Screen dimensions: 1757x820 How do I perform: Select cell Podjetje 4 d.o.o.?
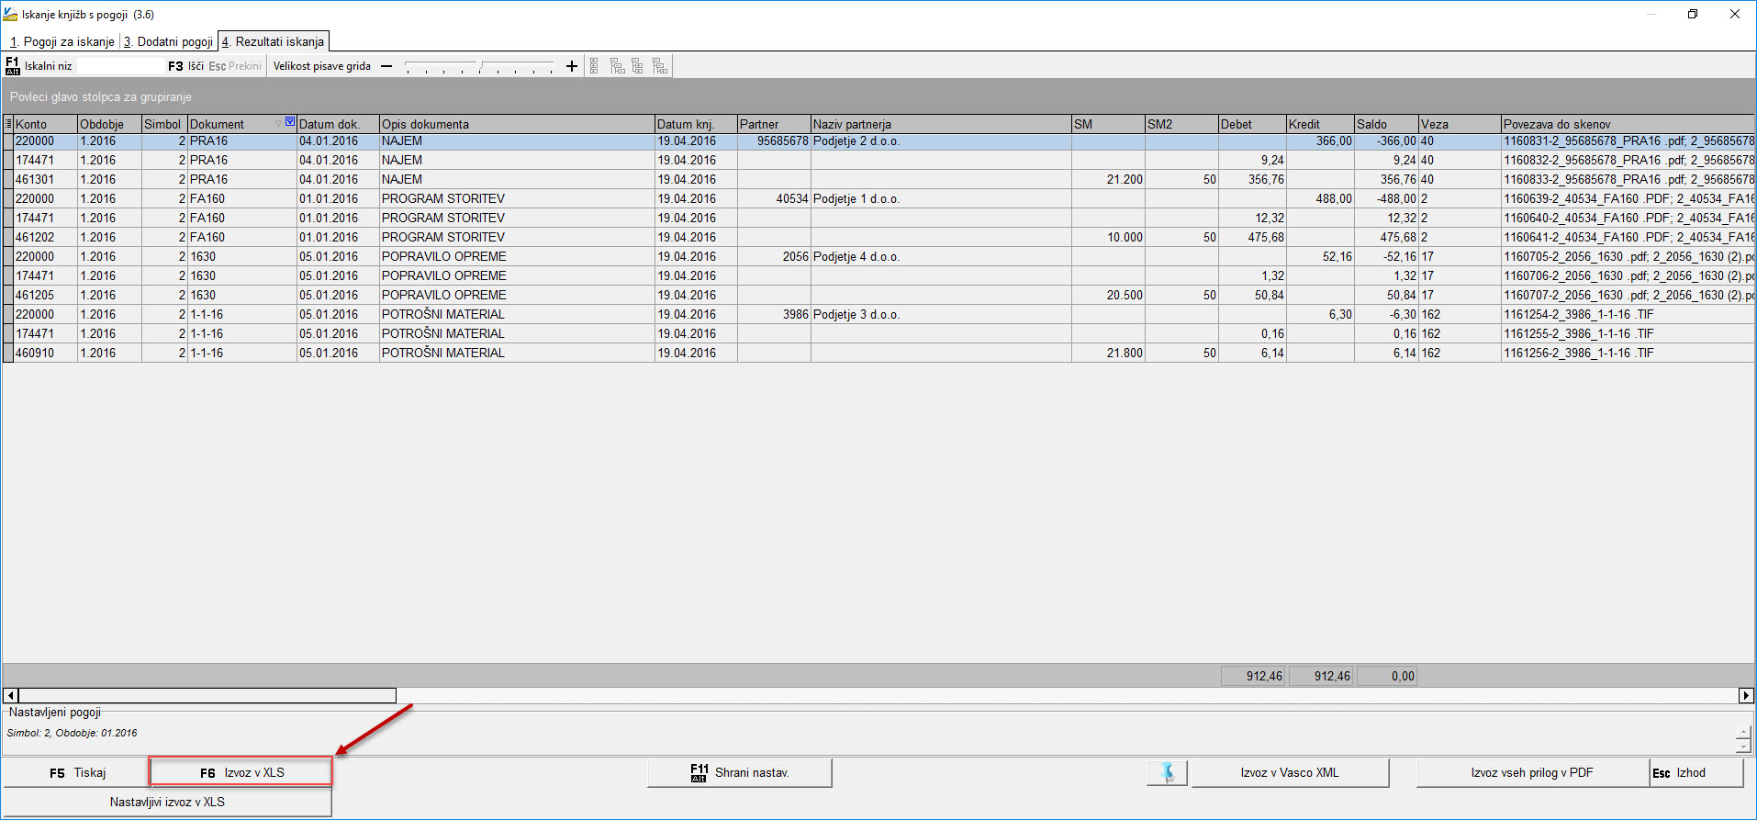[x=941, y=257]
